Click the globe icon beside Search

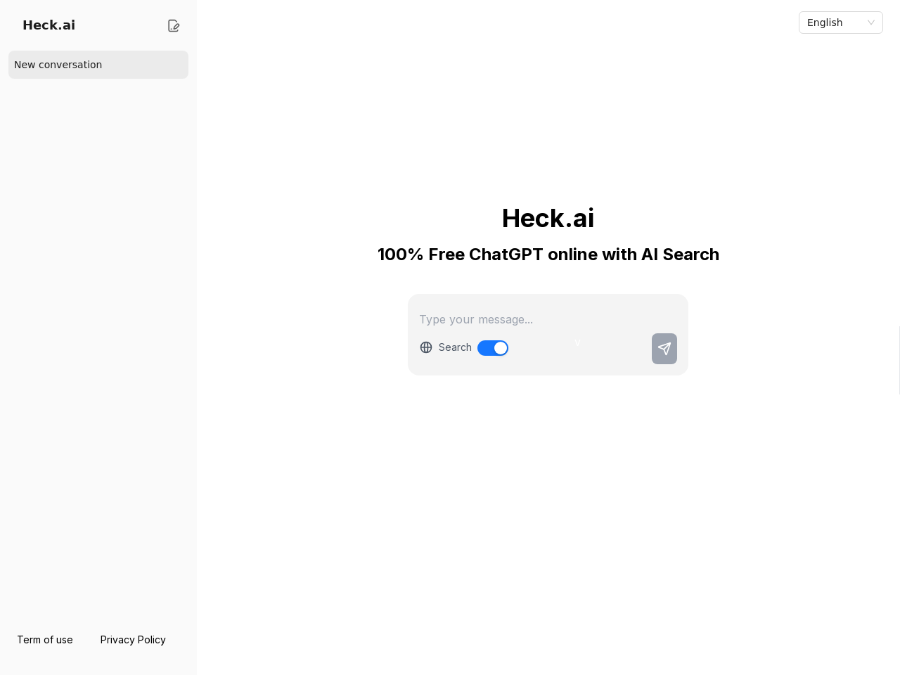[x=426, y=347]
